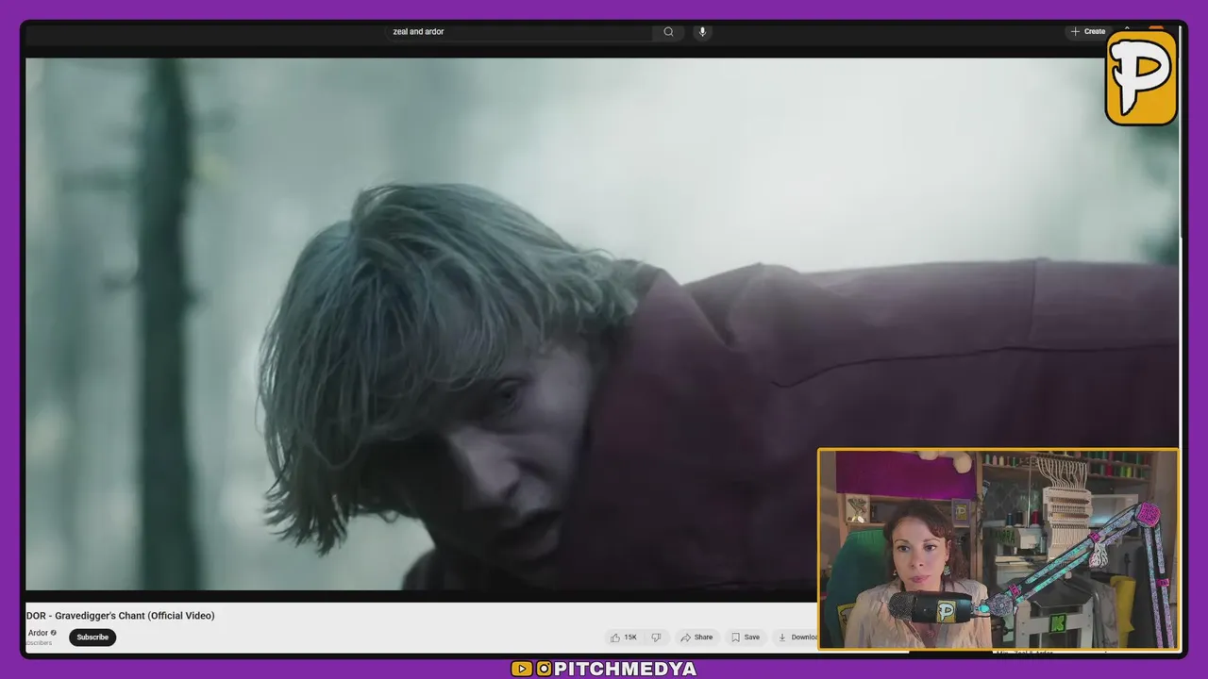Click the search magnifier button
1208x679 pixels.
click(x=668, y=32)
